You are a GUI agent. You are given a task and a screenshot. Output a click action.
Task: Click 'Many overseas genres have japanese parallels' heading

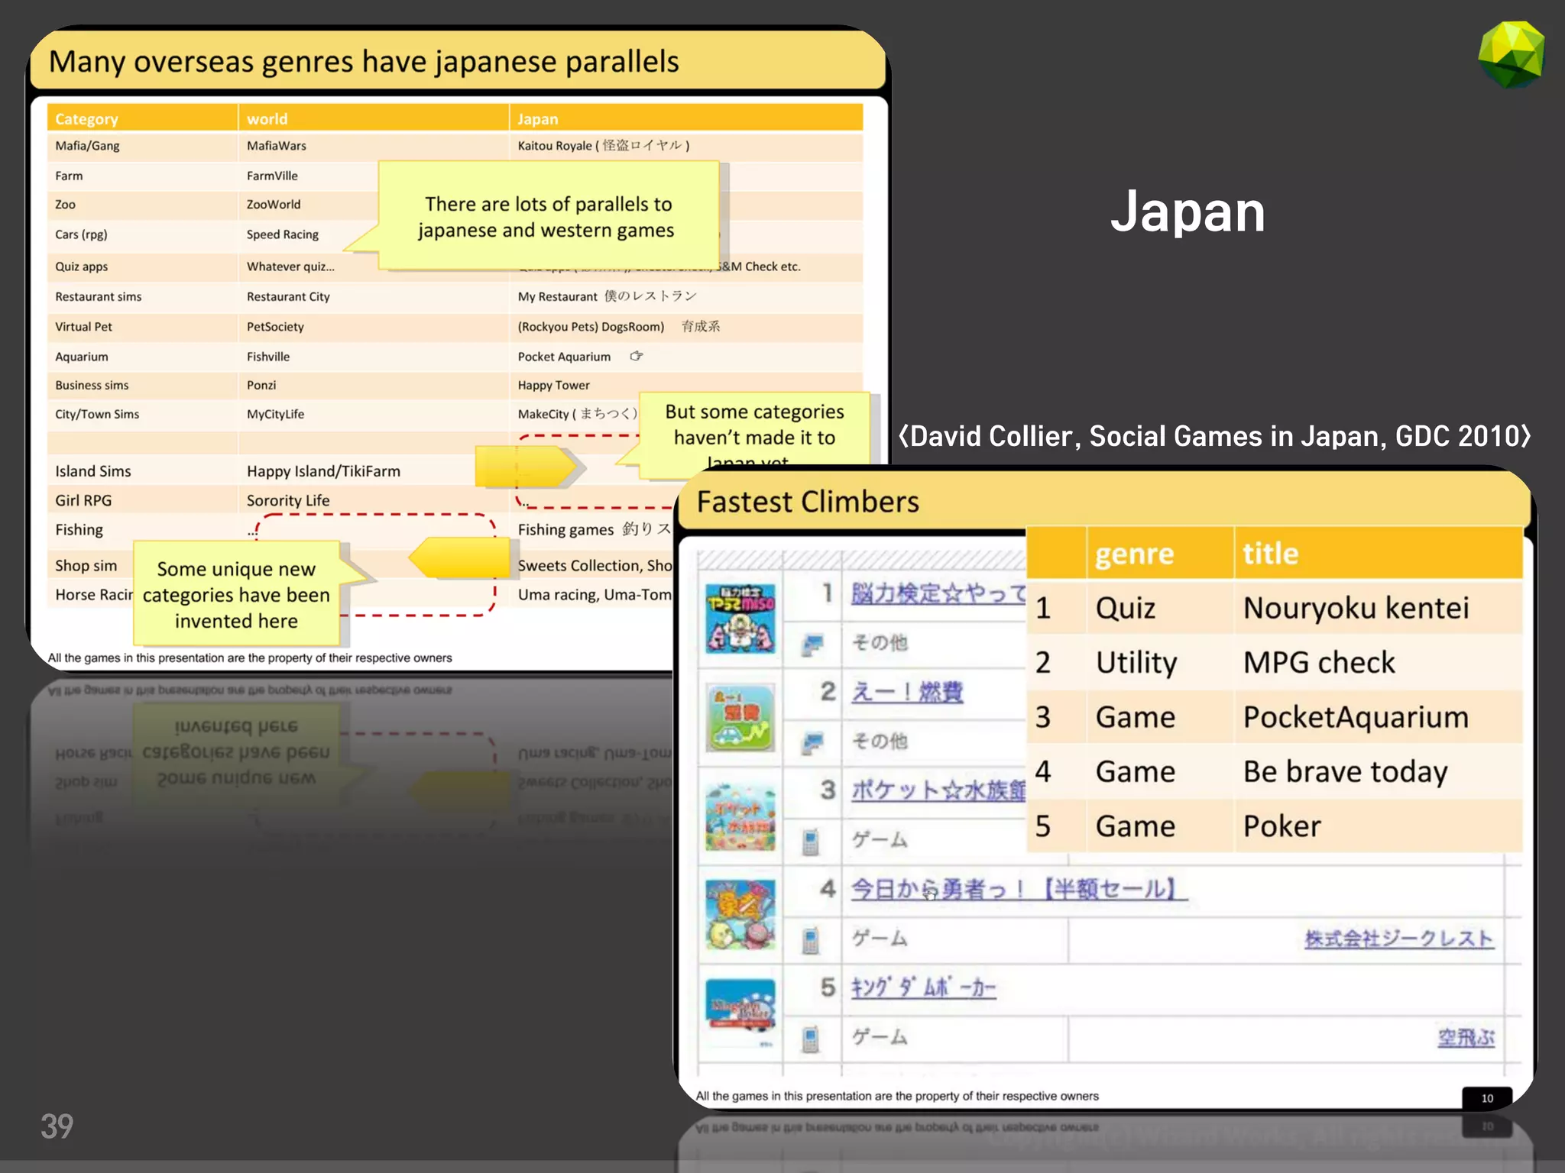click(x=364, y=61)
